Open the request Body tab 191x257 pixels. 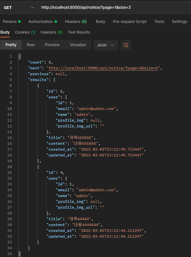[100, 22]
